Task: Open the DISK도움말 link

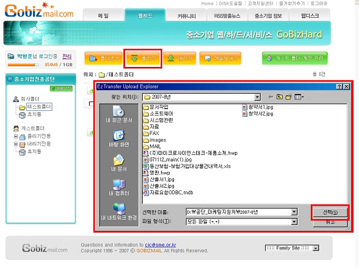Action: click(x=230, y=4)
